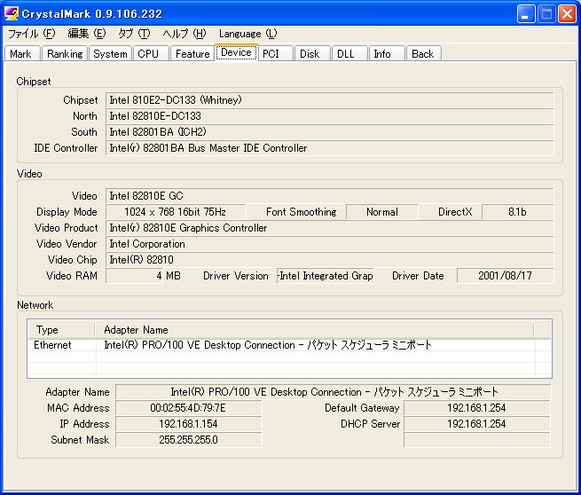This screenshot has height=495, width=581.
Task: Click the North field Intel 82810E-DC133
Action: pos(329,116)
